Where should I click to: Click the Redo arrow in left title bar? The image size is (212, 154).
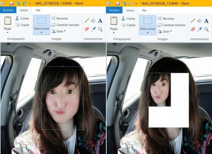click(24, 3)
